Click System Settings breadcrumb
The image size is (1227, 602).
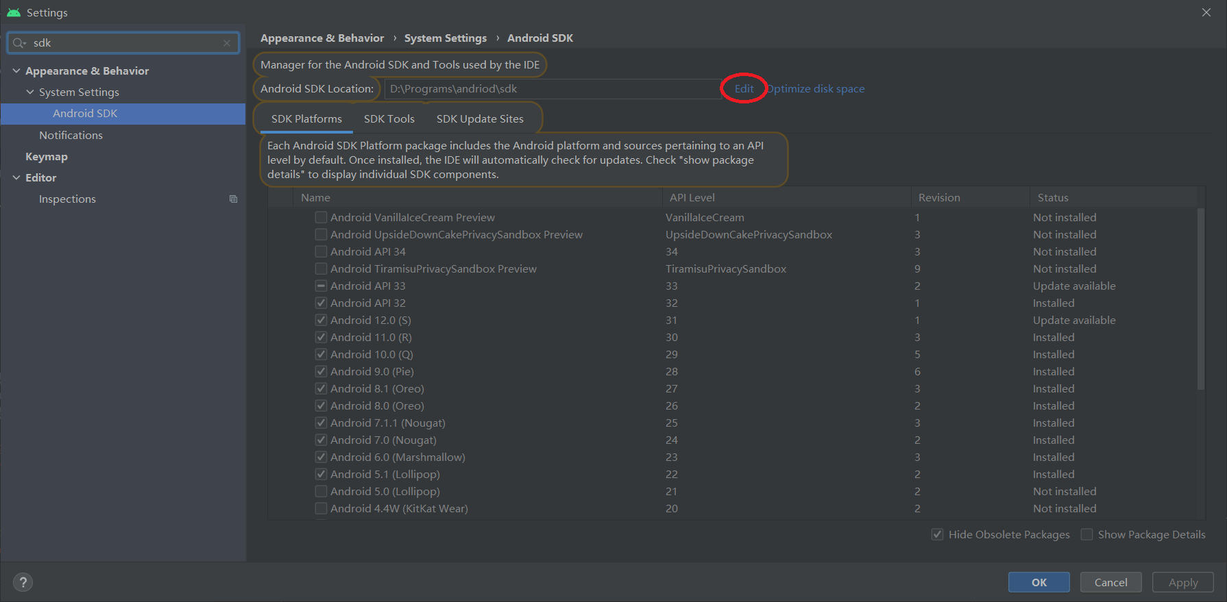pyautogui.click(x=446, y=38)
